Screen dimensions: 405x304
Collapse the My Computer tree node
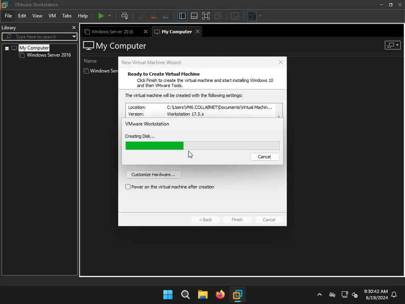point(7,48)
